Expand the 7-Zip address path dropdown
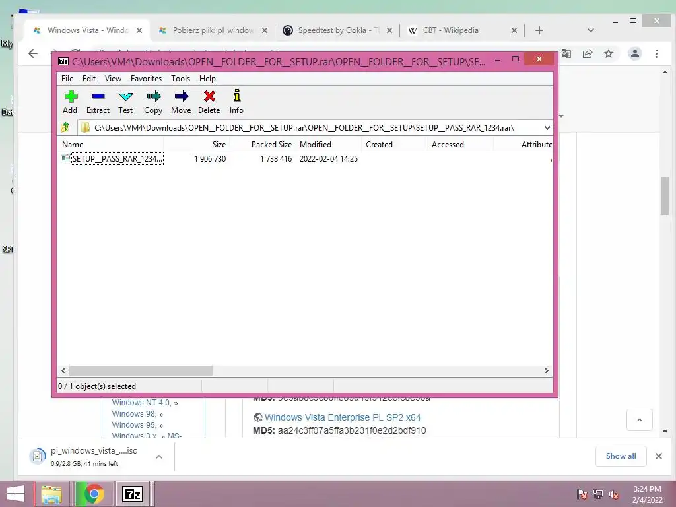The height and width of the screenshot is (507, 676). tap(547, 127)
